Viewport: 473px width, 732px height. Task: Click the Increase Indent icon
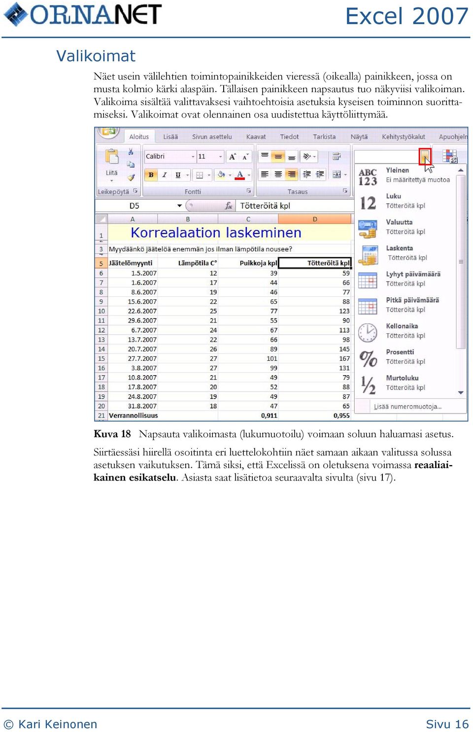click(320, 174)
